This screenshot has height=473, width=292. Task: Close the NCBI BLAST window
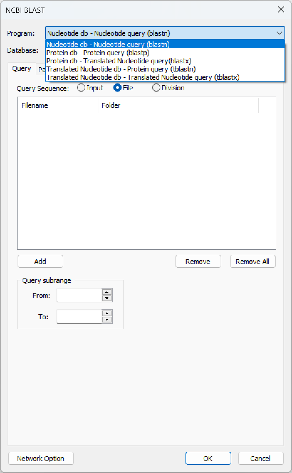(281, 10)
